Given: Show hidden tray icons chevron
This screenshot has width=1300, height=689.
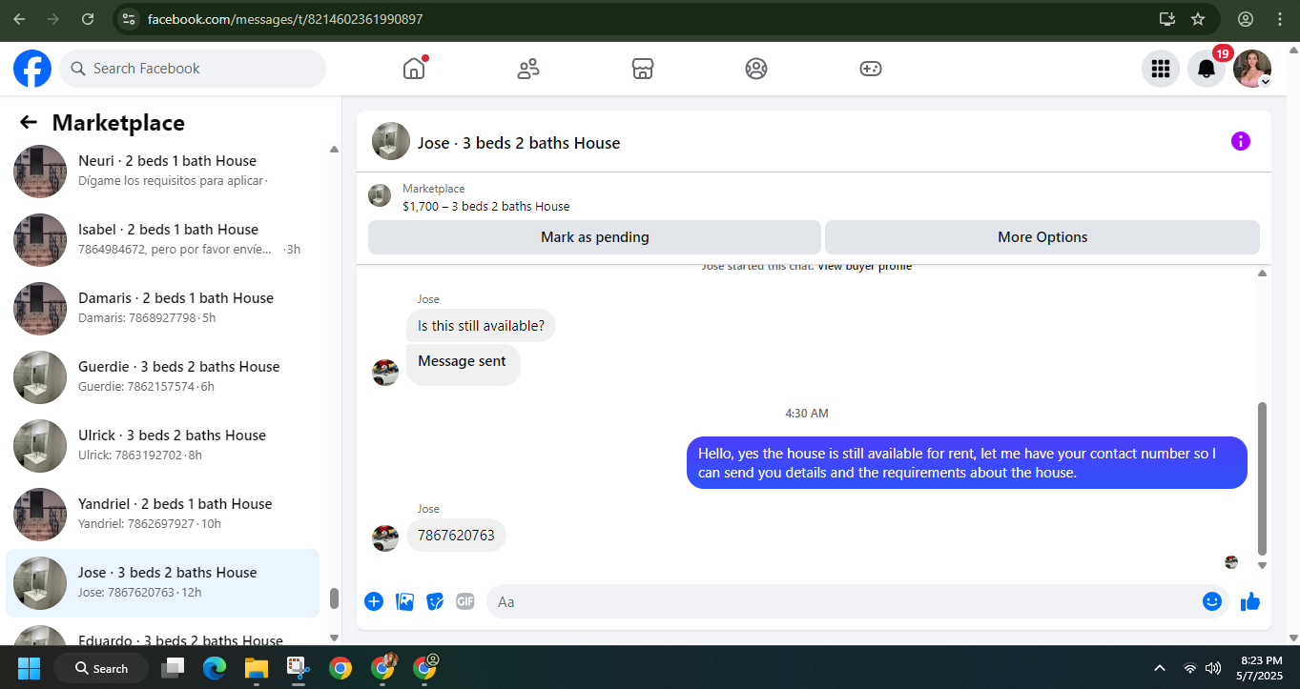Looking at the screenshot, I should pyautogui.click(x=1160, y=668).
